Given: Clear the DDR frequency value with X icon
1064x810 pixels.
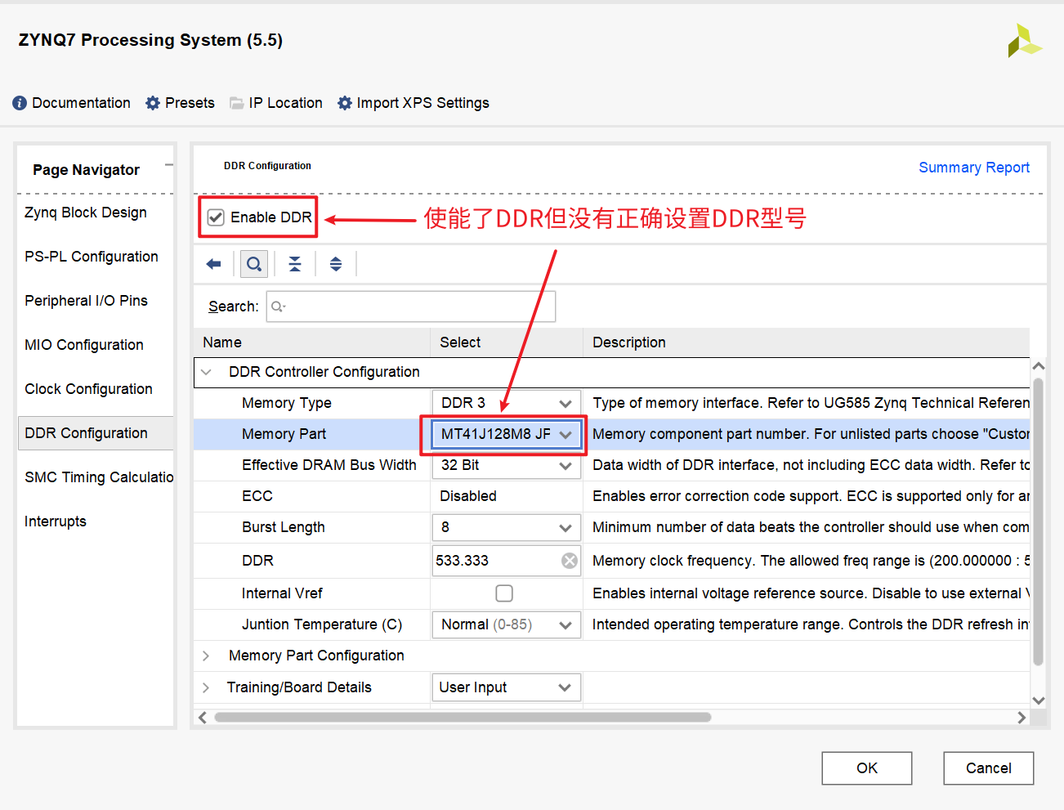Looking at the screenshot, I should coord(570,561).
